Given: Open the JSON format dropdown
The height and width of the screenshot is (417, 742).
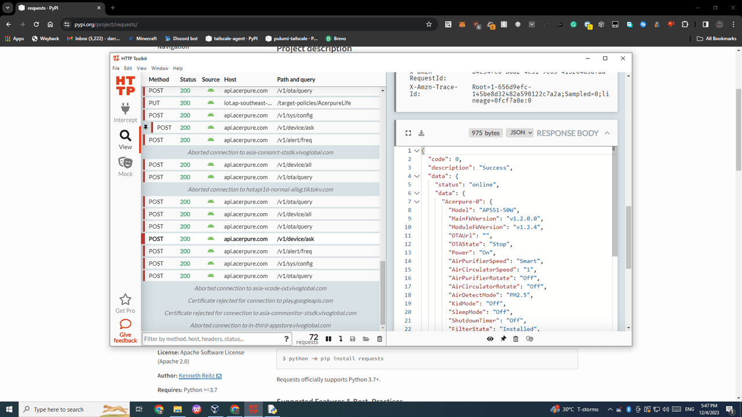Looking at the screenshot, I should (519, 133).
